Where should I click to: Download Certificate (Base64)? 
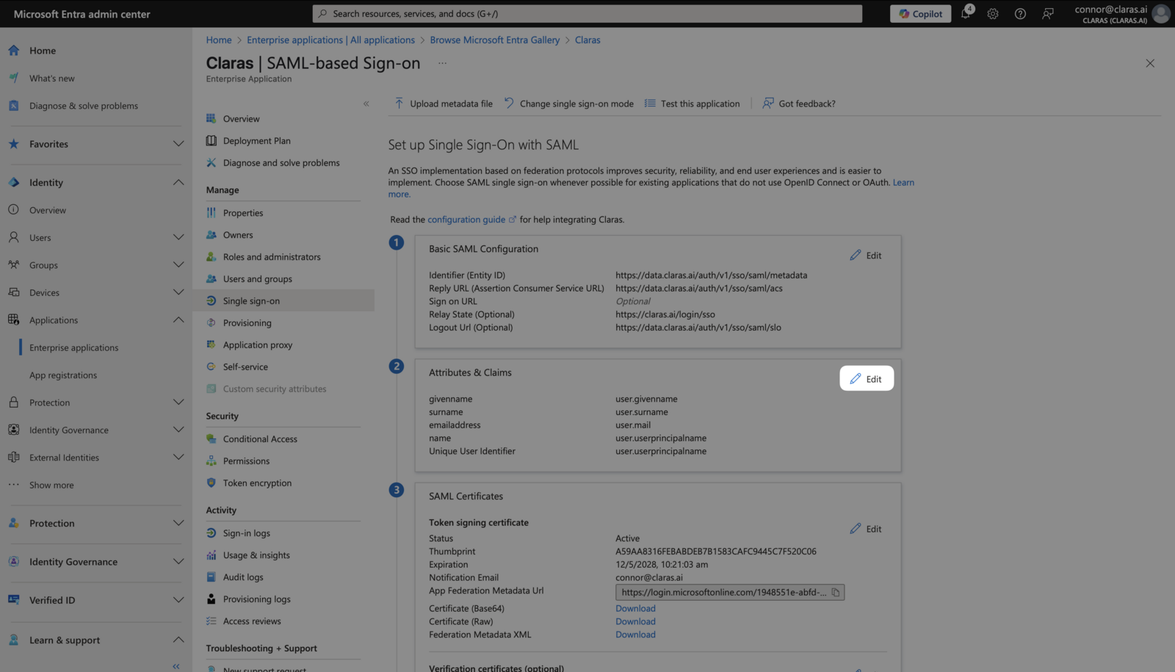click(x=635, y=608)
